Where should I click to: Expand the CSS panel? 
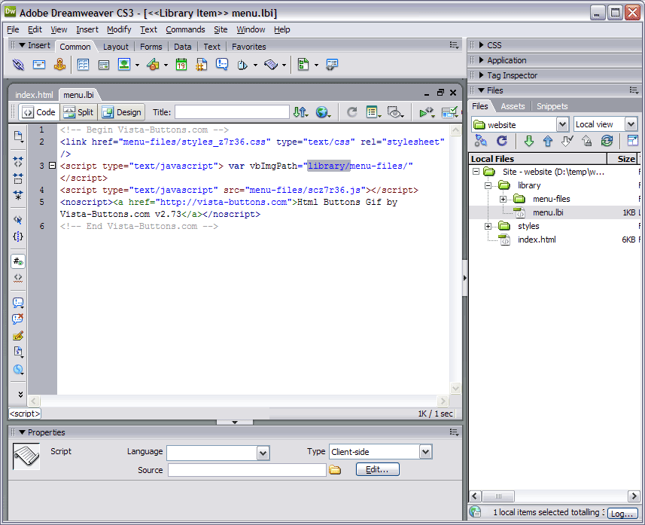[482, 45]
